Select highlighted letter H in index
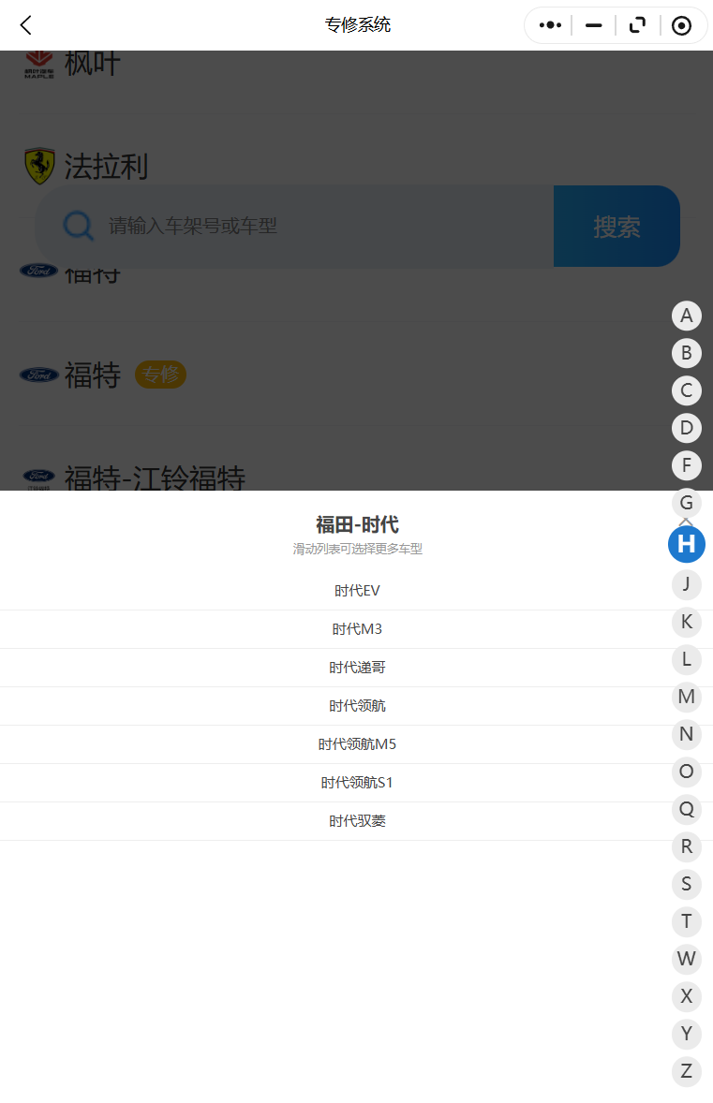The height and width of the screenshot is (1103, 713). pos(686,544)
